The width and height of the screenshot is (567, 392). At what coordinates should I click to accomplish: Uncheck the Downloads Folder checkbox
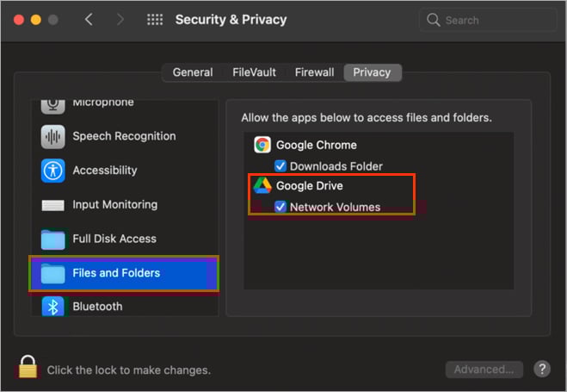[280, 166]
